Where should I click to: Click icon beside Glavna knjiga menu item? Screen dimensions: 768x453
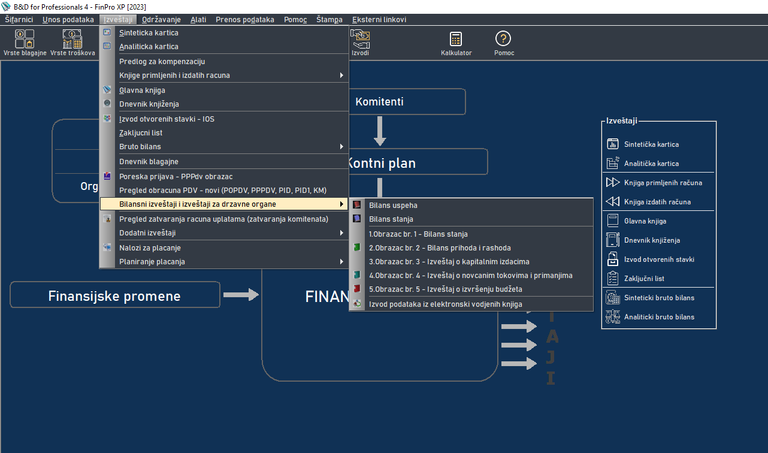click(107, 90)
